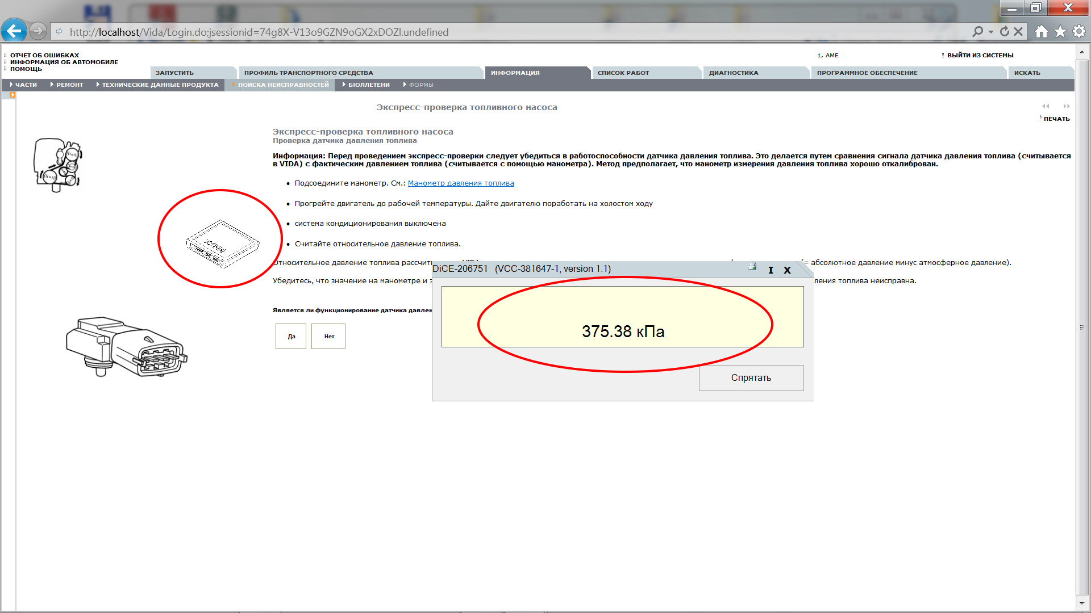Expand the orange side panel arrow
This screenshot has width=1091, height=613.
[x=12, y=95]
